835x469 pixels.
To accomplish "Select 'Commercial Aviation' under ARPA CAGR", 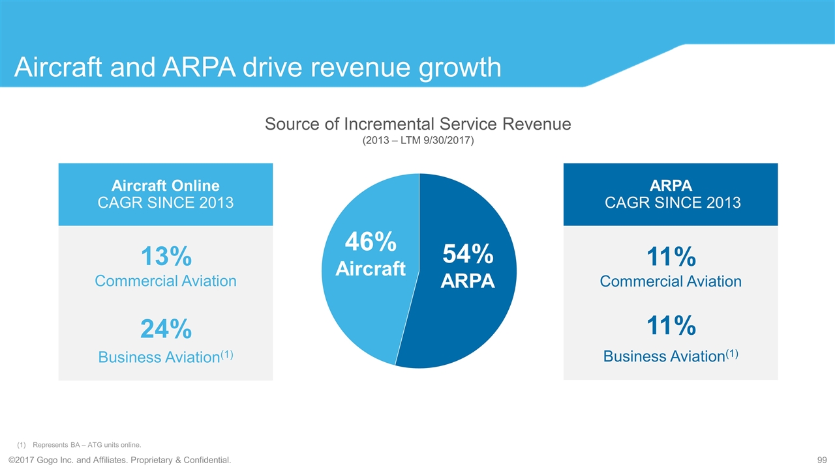I will click(671, 281).
